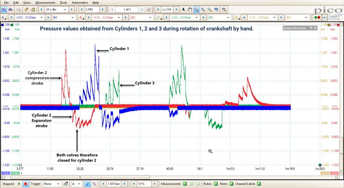Open the File menu
The image size is (344, 188).
[x=7, y=3]
